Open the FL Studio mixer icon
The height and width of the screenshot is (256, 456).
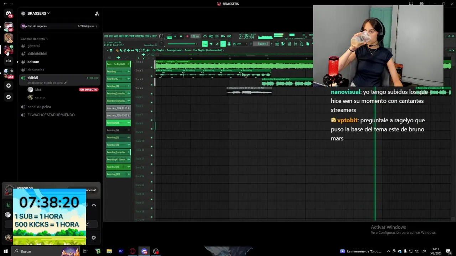pos(295,44)
